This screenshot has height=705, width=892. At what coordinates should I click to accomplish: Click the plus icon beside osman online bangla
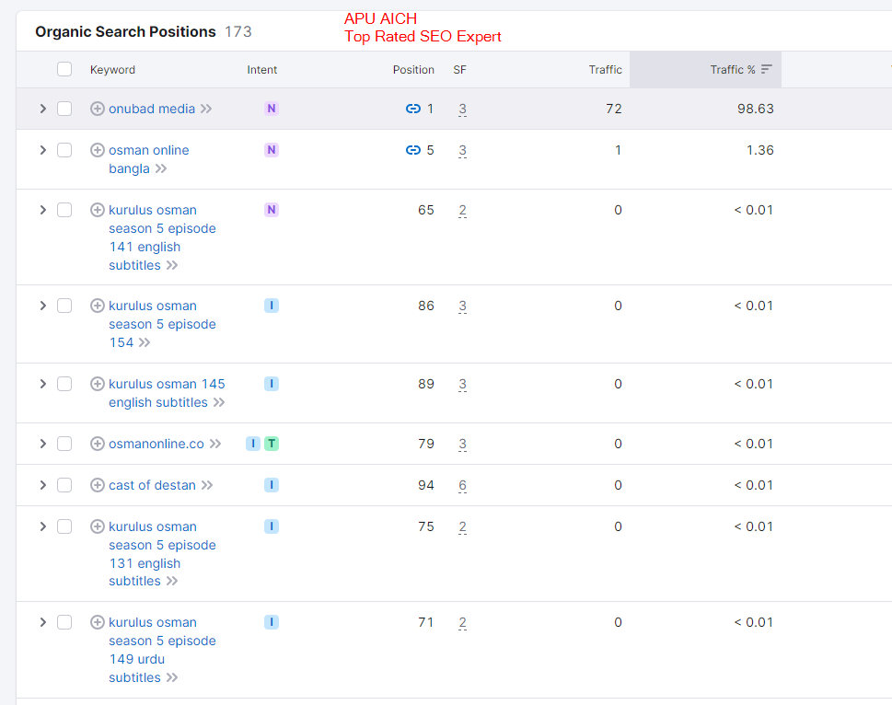[x=98, y=150]
